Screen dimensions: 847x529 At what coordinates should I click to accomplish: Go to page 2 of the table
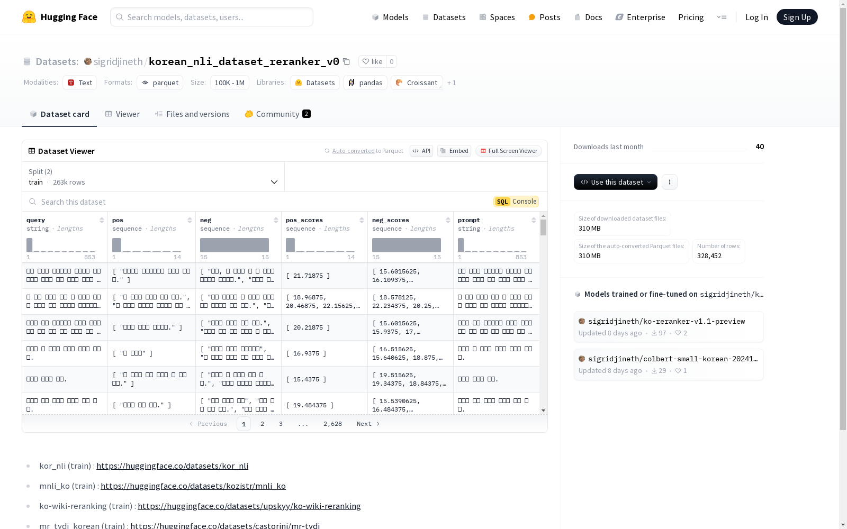tap(262, 424)
